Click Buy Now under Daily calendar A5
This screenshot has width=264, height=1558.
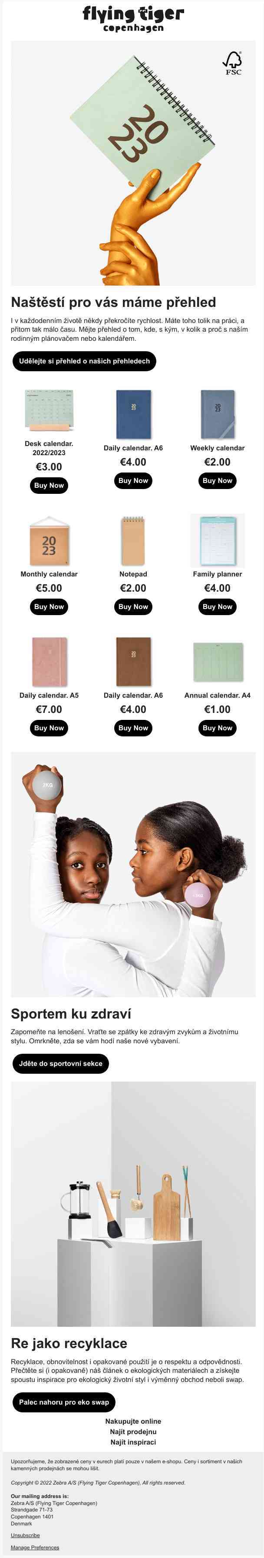[x=49, y=728]
